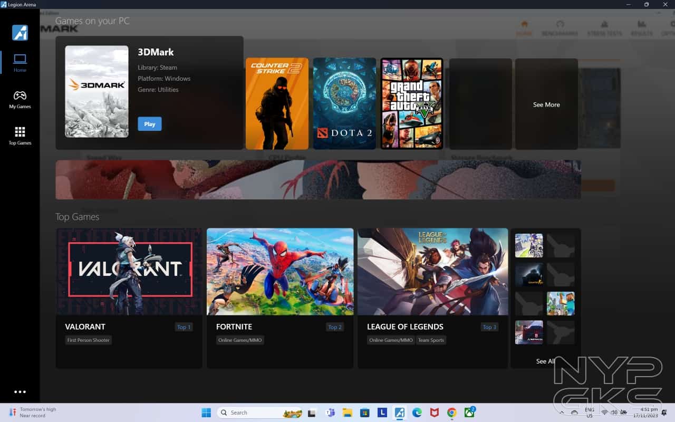675x422 pixels.
Task: Click the Top 3 badge
Action: point(489,327)
